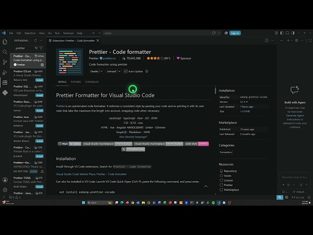Switch to the FEATURES tab

pos(76,82)
